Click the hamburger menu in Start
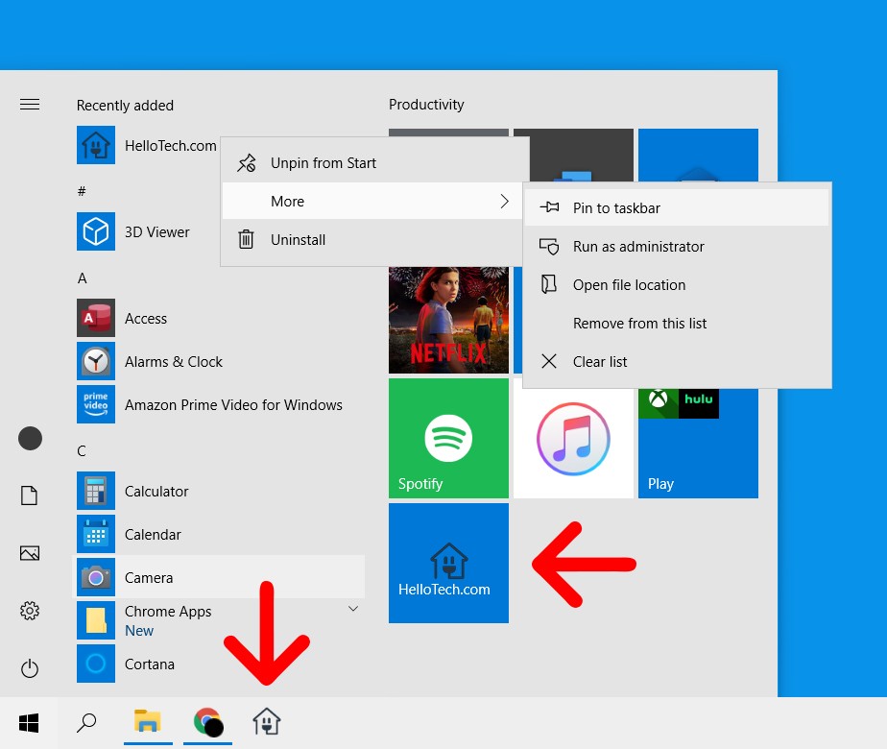Viewport: 887px width, 749px height. click(30, 104)
